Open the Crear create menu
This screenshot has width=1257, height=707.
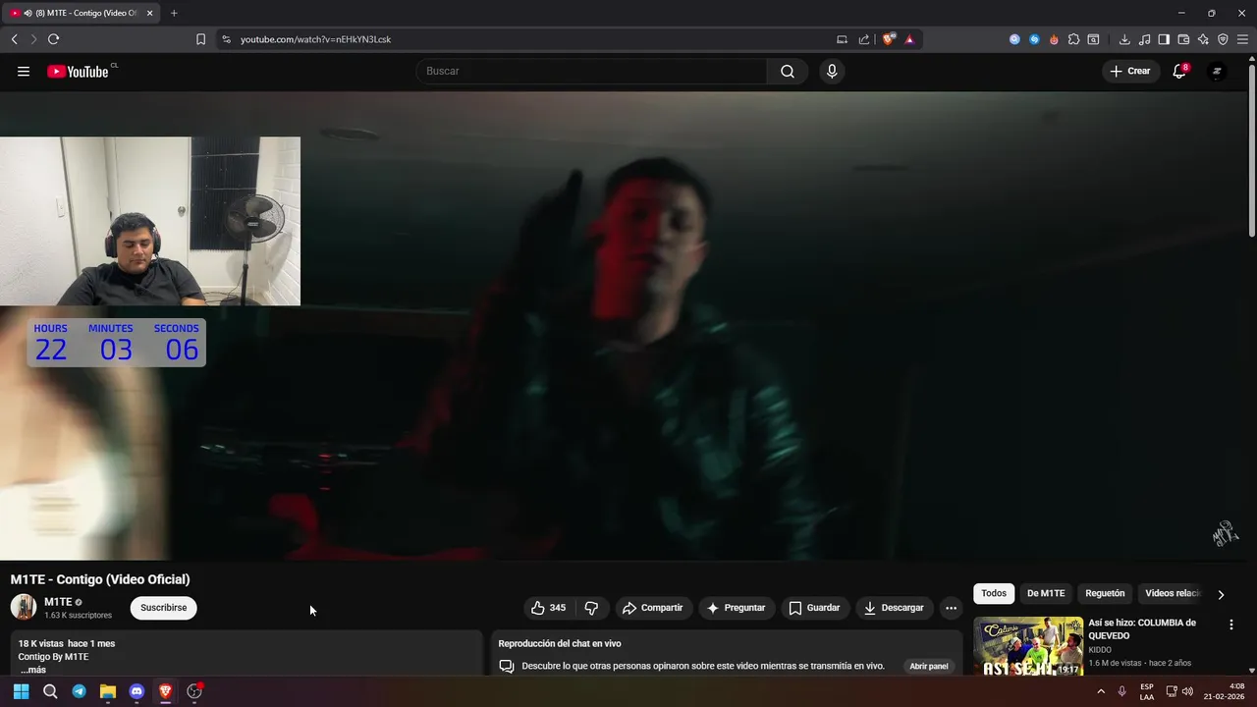[1129, 71]
